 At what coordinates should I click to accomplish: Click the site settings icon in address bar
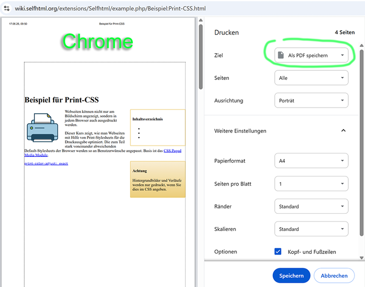click(7, 9)
